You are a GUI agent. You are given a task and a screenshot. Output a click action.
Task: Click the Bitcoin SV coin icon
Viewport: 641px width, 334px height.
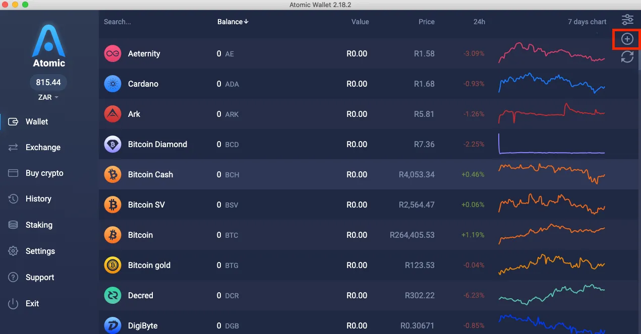click(x=112, y=205)
